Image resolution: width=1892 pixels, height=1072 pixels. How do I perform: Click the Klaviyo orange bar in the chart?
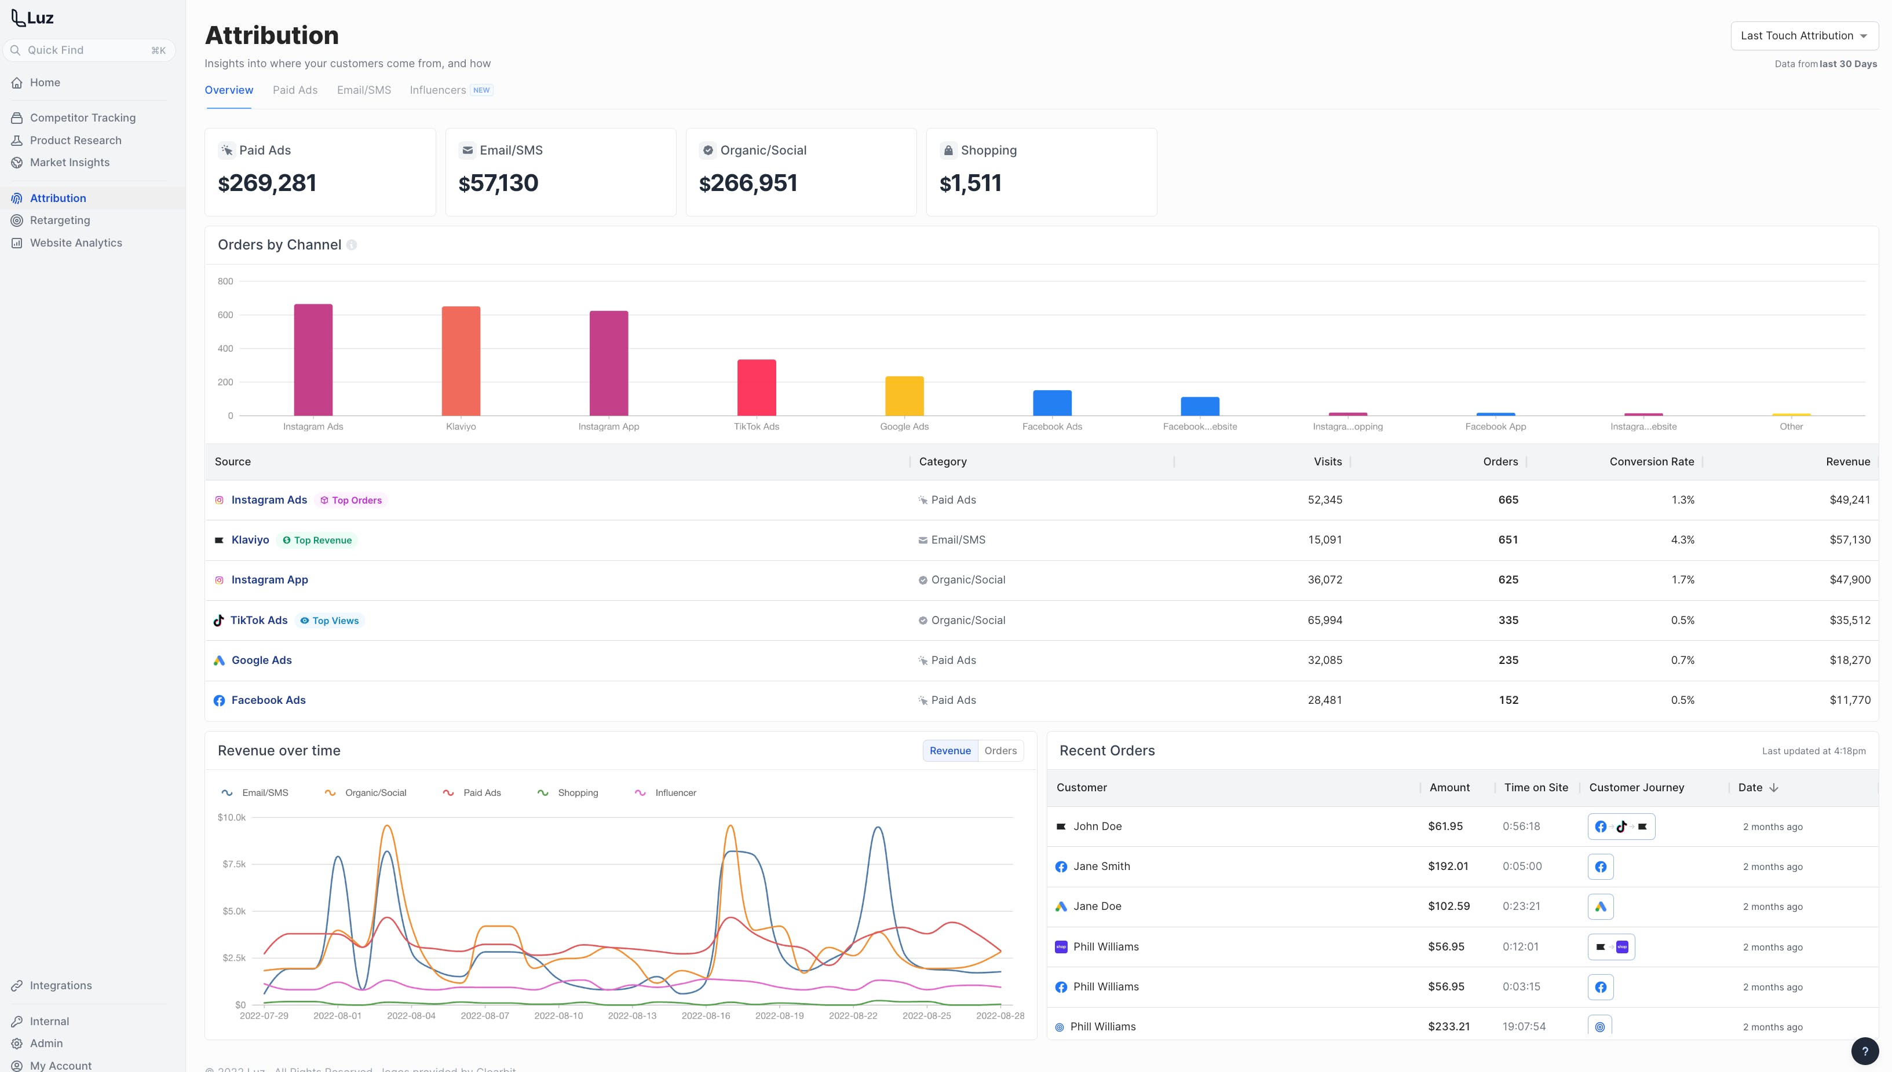pyautogui.click(x=461, y=361)
